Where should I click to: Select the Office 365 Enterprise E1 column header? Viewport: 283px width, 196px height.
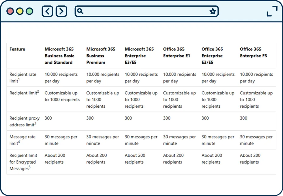(x=176, y=52)
